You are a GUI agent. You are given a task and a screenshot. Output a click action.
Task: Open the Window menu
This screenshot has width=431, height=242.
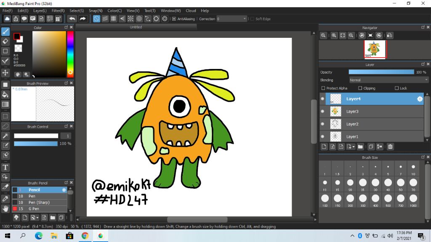(x=171, y=11)
